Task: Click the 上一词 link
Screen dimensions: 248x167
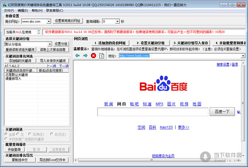Action: (x=52, y=66)
